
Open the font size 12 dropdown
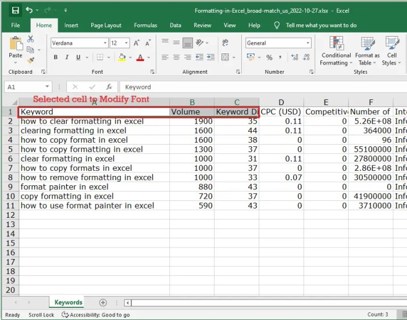126,43
